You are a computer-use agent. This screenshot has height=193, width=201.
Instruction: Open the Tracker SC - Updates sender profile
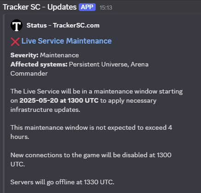[40, 7]
